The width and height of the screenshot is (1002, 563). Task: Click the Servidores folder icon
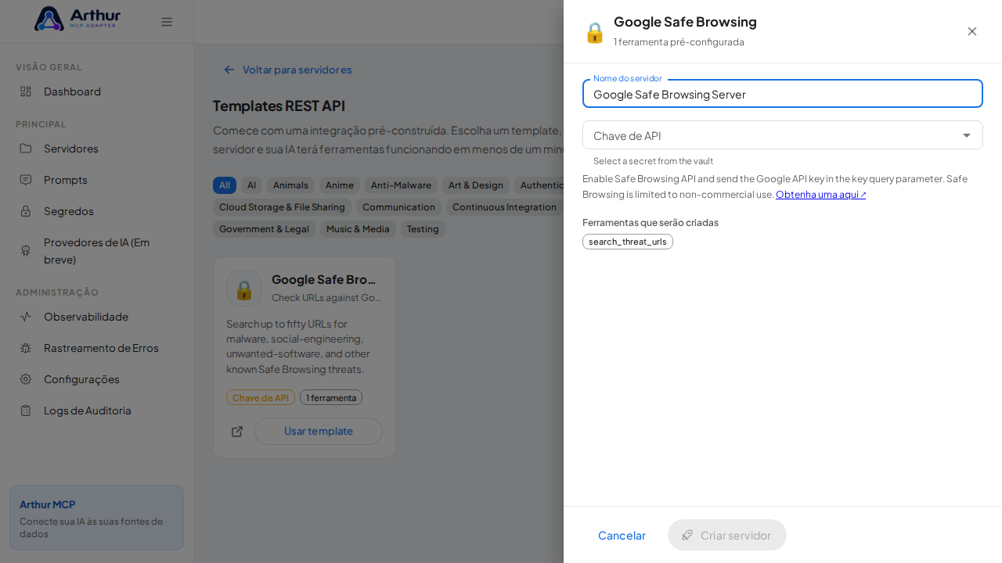tap(26, 149)
